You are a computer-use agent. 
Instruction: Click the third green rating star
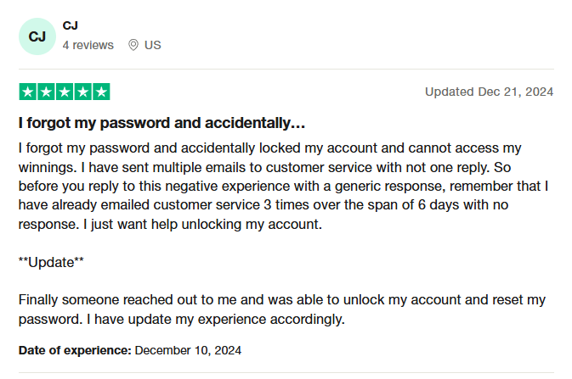[x=65, y=92]
